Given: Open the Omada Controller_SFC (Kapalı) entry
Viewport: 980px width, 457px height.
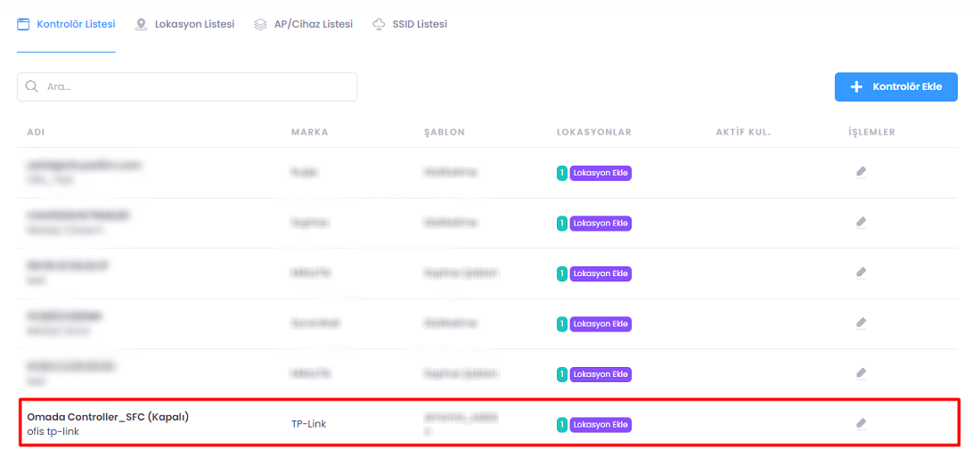Looking at the screenshot, I should pos(108,416).
